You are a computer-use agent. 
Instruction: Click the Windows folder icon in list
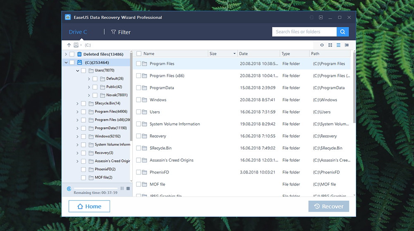click(144, 100)
